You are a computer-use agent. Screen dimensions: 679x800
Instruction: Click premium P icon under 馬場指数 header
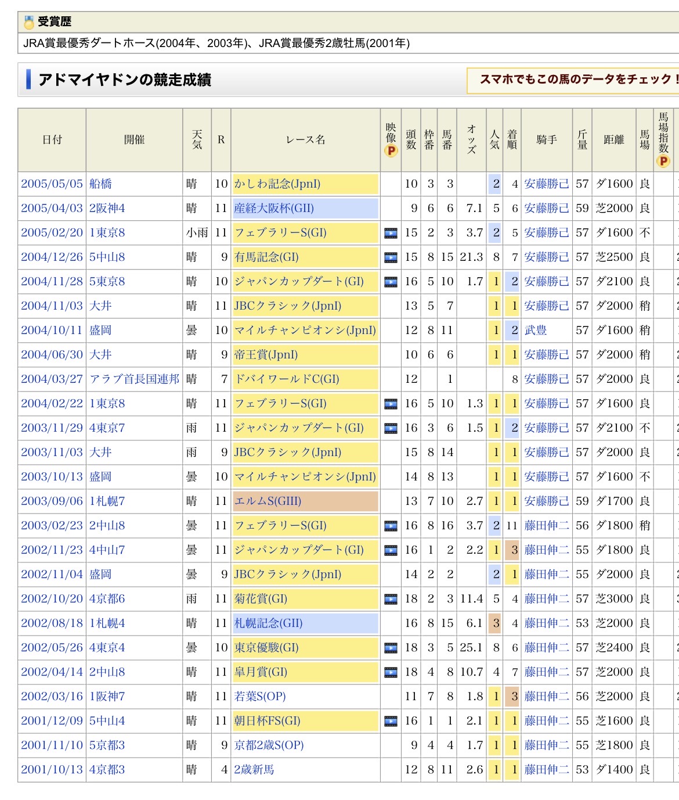[x=663, y=161]
